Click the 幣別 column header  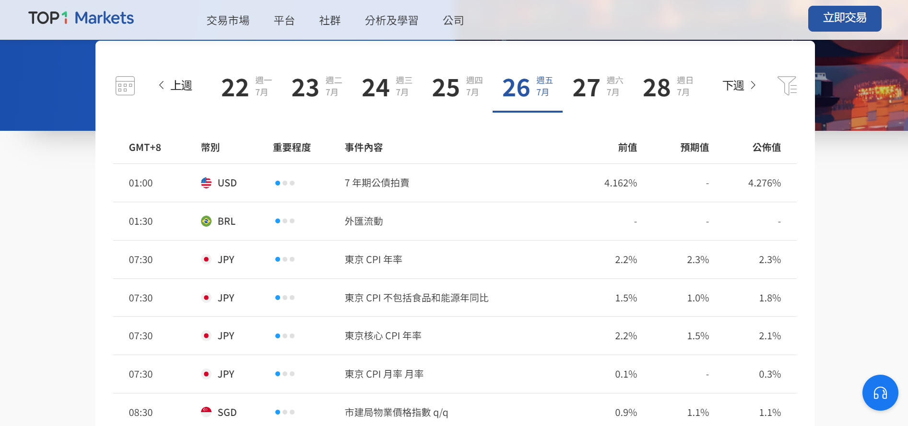[x=210, y=148]
